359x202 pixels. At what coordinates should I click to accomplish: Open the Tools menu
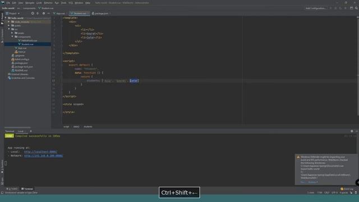tap(63, 3)
